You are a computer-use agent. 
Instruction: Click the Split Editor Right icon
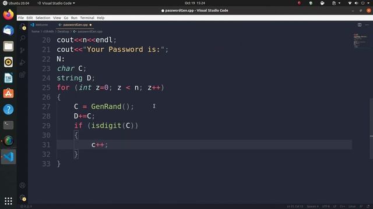click(x=360, y=25)
